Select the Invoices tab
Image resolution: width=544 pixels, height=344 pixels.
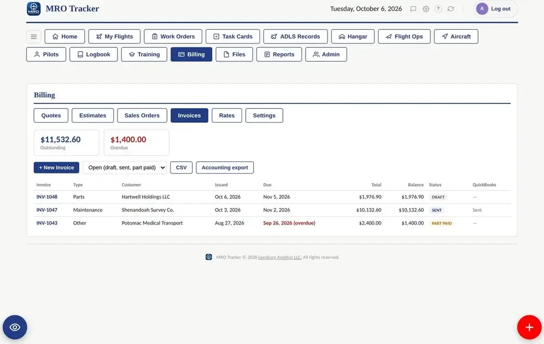(189, 115)
